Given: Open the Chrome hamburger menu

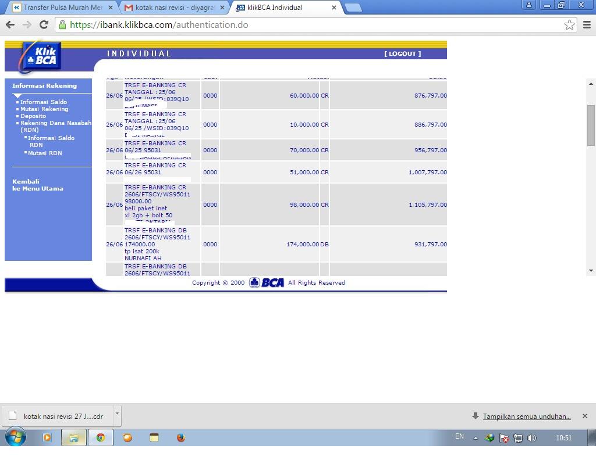Looking at the screenshot, I should [x=587, y=25].
